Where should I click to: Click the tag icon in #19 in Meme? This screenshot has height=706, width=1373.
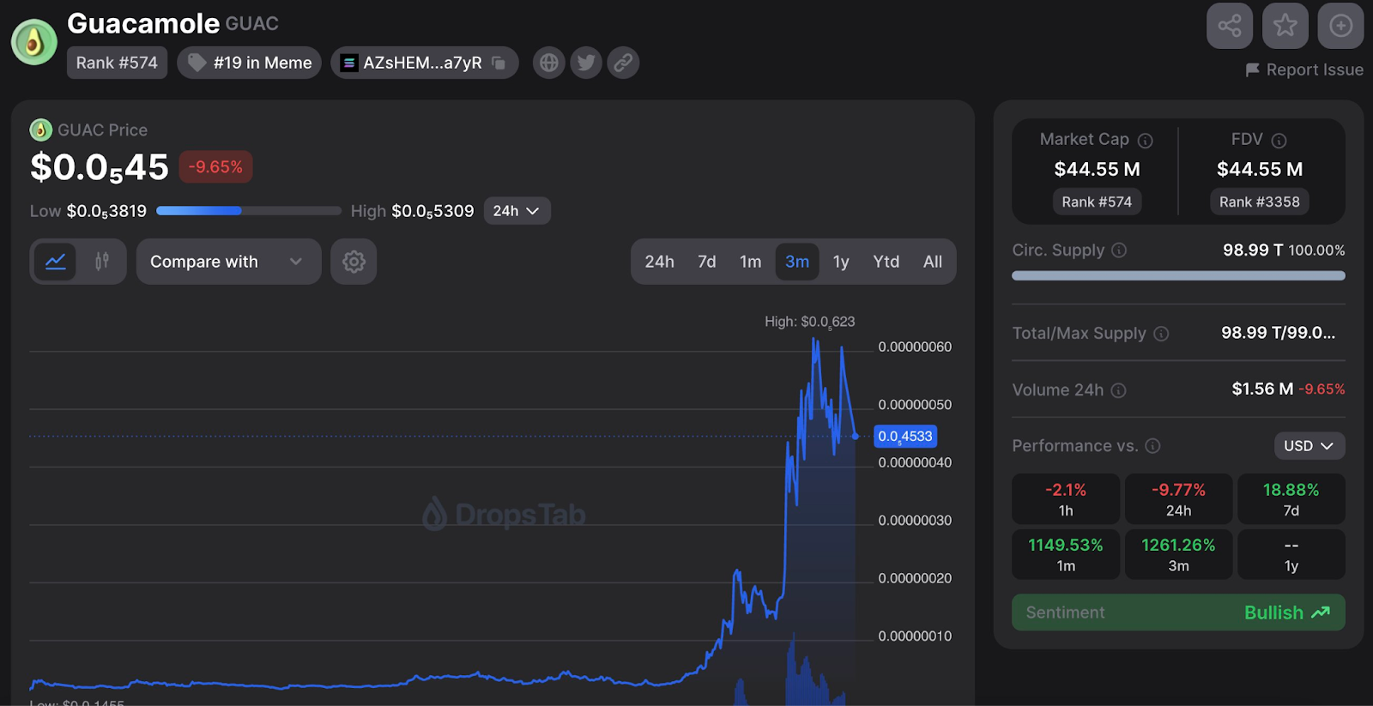click(197, 63)
